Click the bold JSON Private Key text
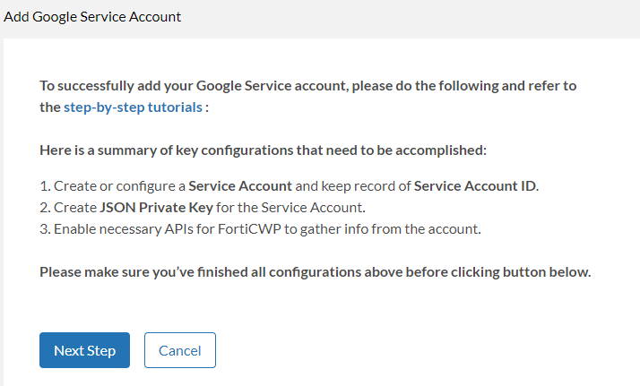Viewport: 640px width, 386px height. pos(151,208)
